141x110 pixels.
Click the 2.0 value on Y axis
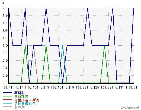click(5, 8)
